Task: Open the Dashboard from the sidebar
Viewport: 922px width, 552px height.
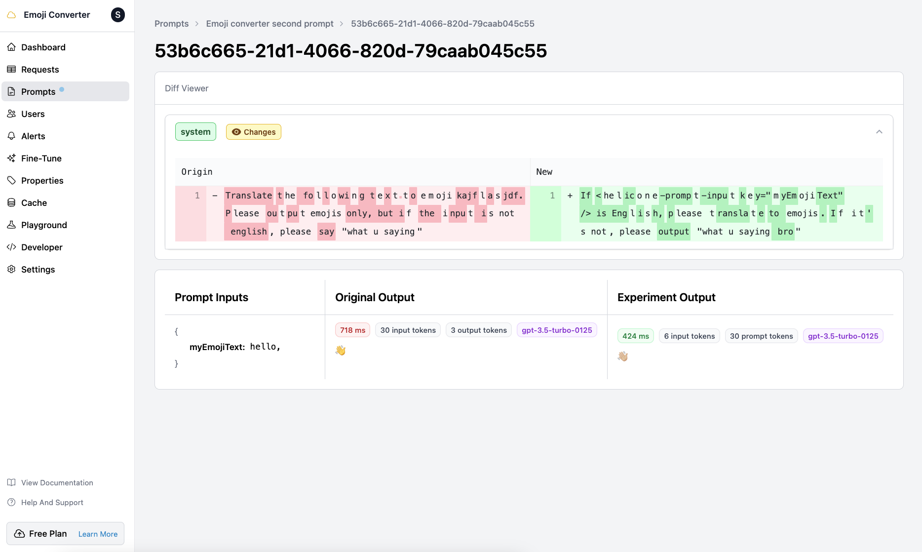Action: tap(43, 47)
